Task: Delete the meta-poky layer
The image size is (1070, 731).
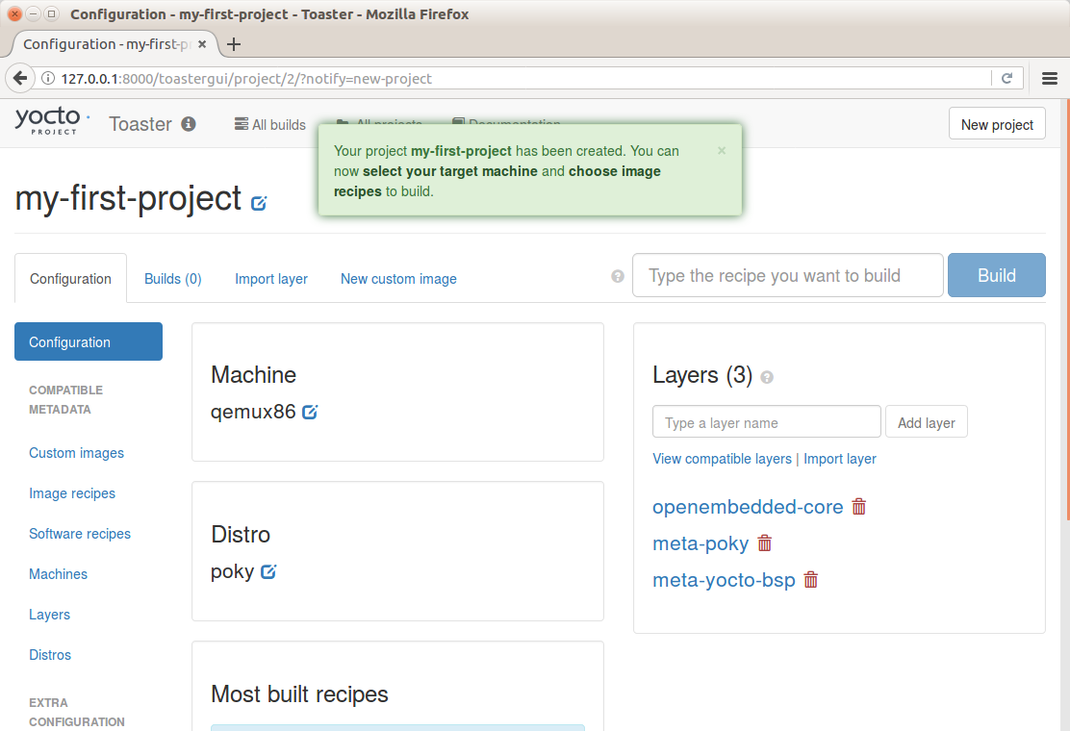Action: tap(765, 543)
